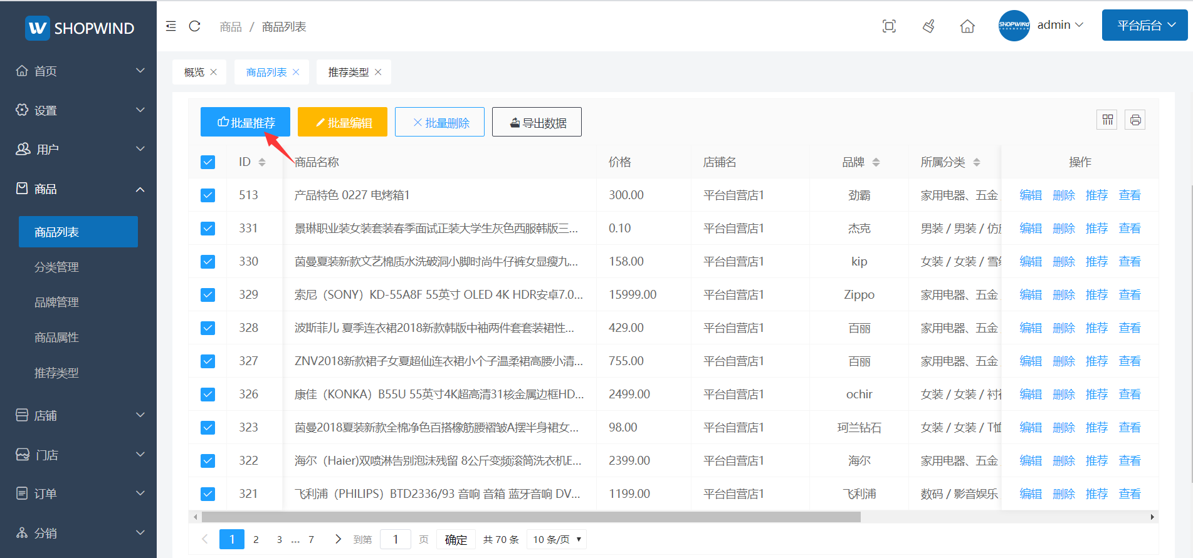Refresh page using reload icon
1193x558 pixels.
tap(194, 26)
